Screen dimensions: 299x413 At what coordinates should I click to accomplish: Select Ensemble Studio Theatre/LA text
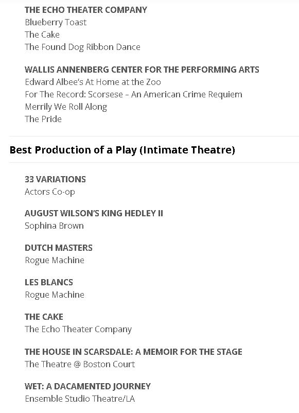click(x=80, y=399)
